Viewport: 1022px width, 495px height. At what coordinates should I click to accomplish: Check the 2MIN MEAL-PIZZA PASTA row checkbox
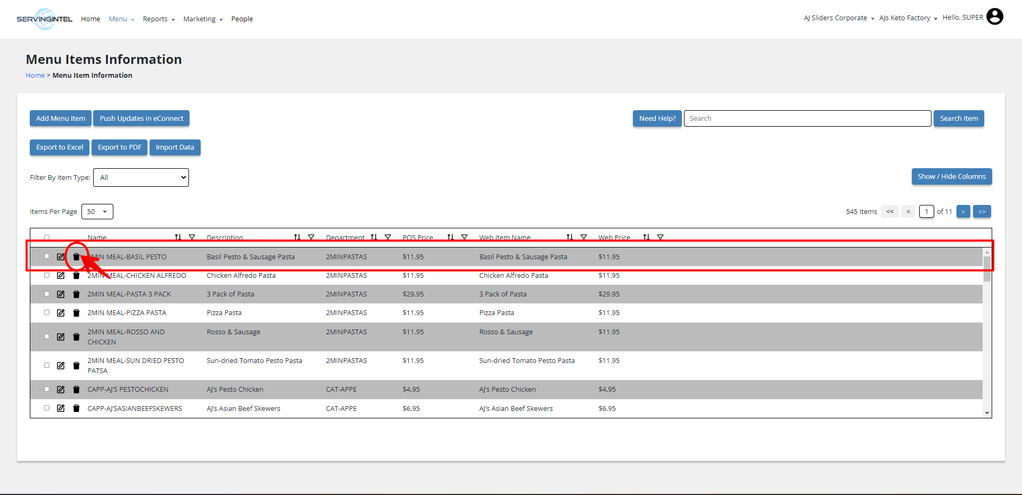click(x=47, y=313)
